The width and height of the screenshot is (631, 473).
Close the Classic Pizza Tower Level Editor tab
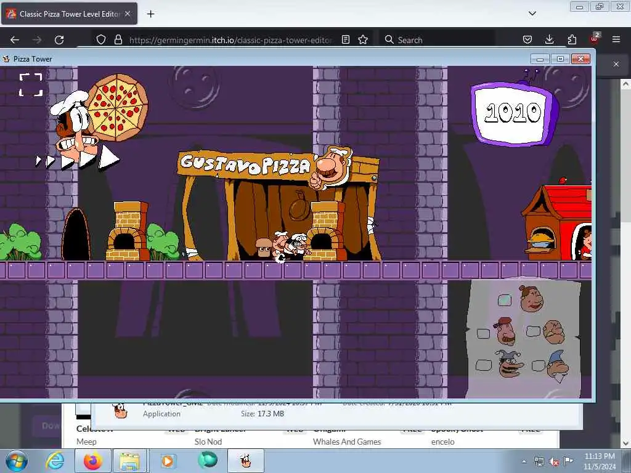click(x=128, y=14)
